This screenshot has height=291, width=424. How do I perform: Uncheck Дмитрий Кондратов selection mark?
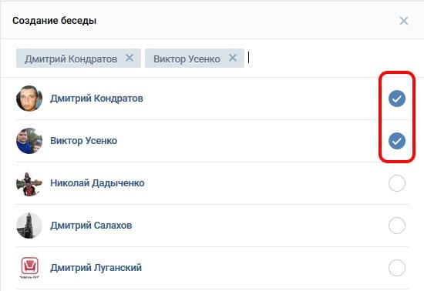(x=397, y=99)
